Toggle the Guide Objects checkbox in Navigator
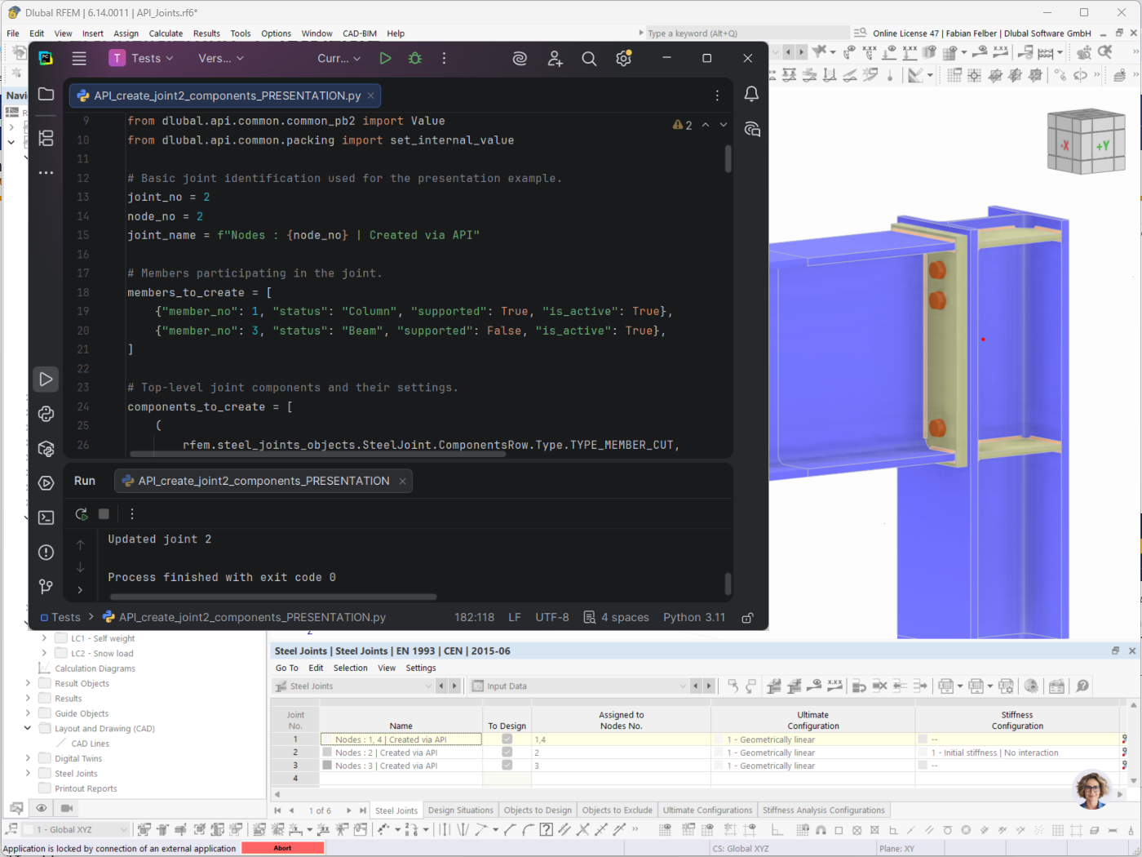Viewport: 1142px width, 857px height. pos(45,713)
